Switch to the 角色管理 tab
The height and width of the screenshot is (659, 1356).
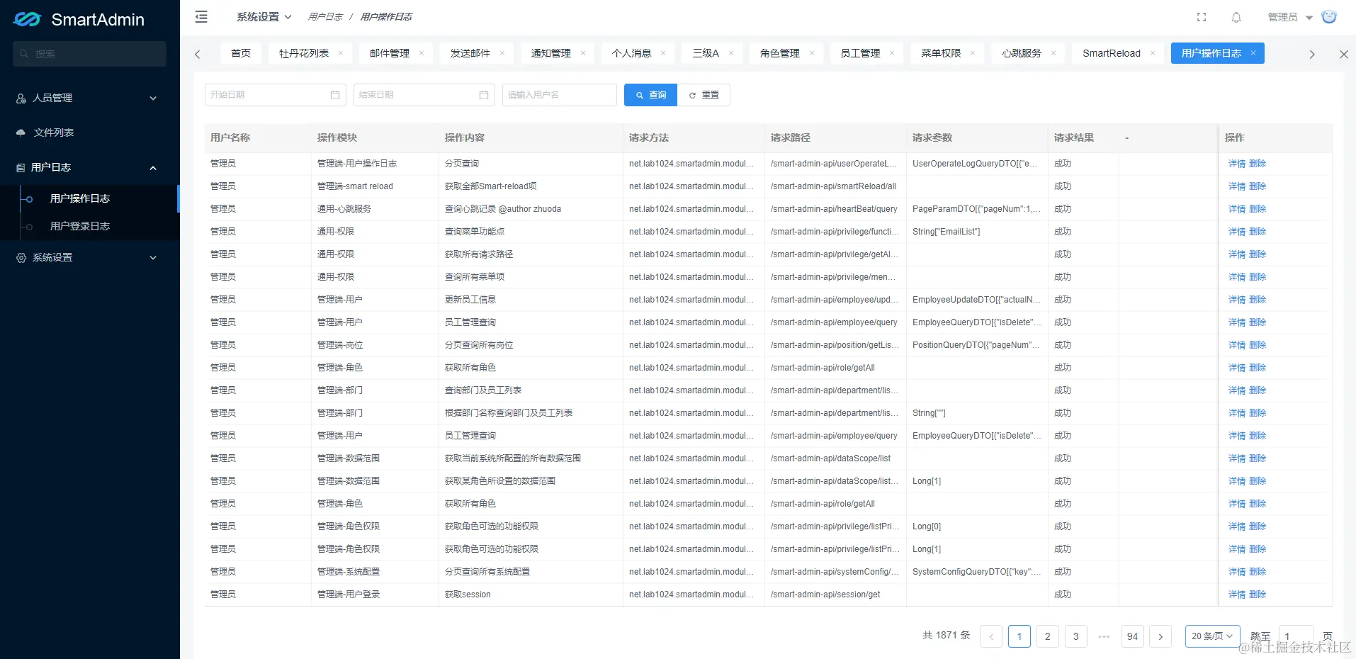779,53
